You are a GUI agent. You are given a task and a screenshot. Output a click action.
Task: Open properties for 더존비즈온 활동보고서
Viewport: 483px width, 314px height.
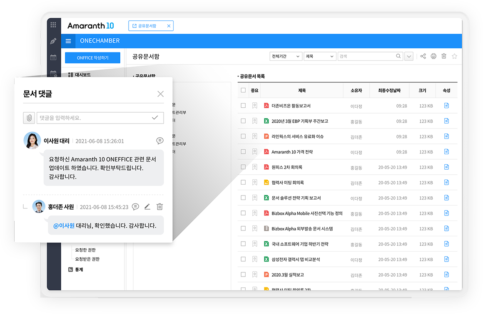(x=446, y=106)
